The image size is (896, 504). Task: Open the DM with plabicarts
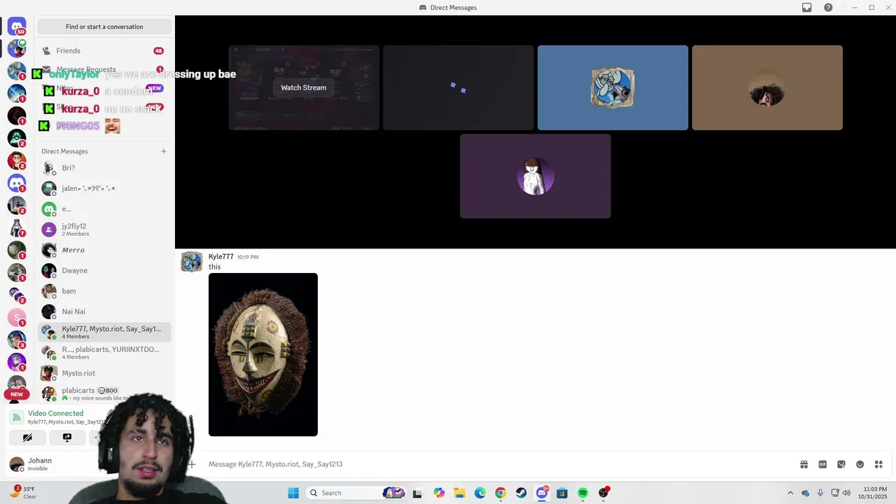coord(104,393)
